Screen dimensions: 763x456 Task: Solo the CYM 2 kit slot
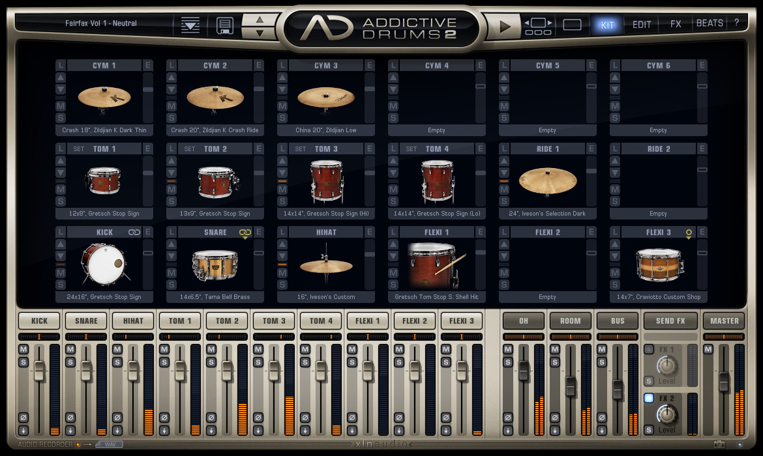(172, 118)
